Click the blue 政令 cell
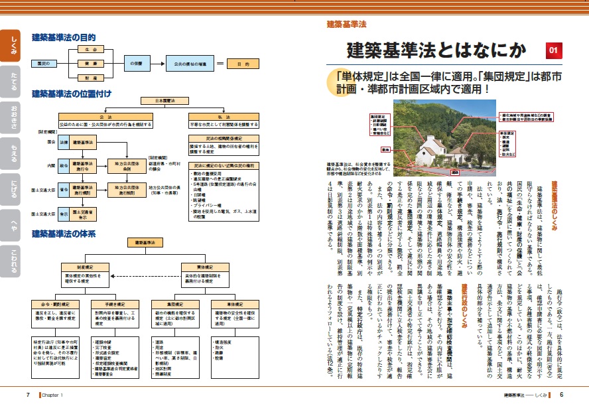This screenshot has width=589, height=418. point(64,166)
